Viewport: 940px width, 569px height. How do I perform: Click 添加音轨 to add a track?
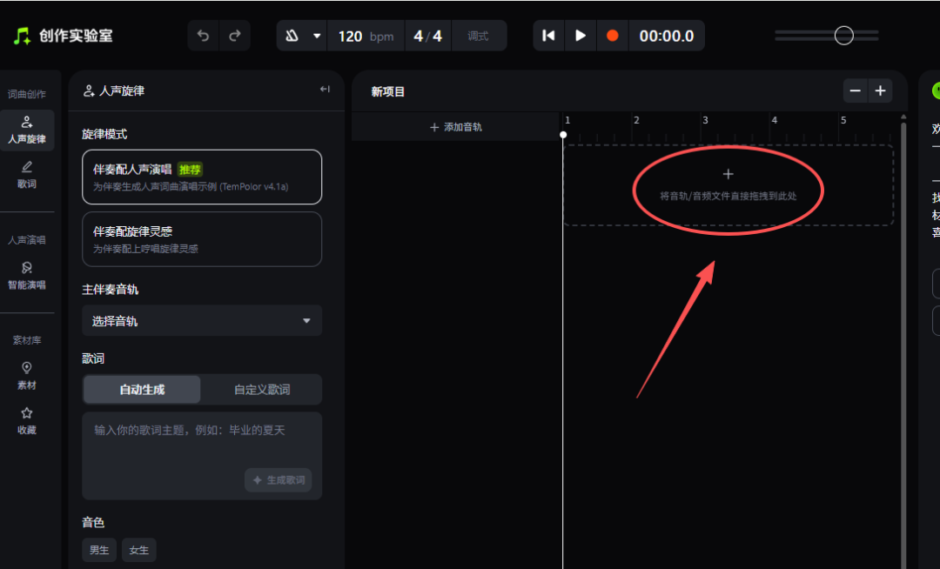[456, 127]
